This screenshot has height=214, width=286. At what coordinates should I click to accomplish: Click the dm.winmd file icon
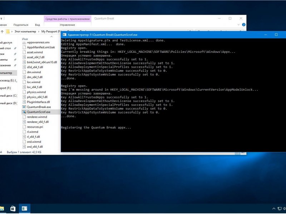[24, 72]
